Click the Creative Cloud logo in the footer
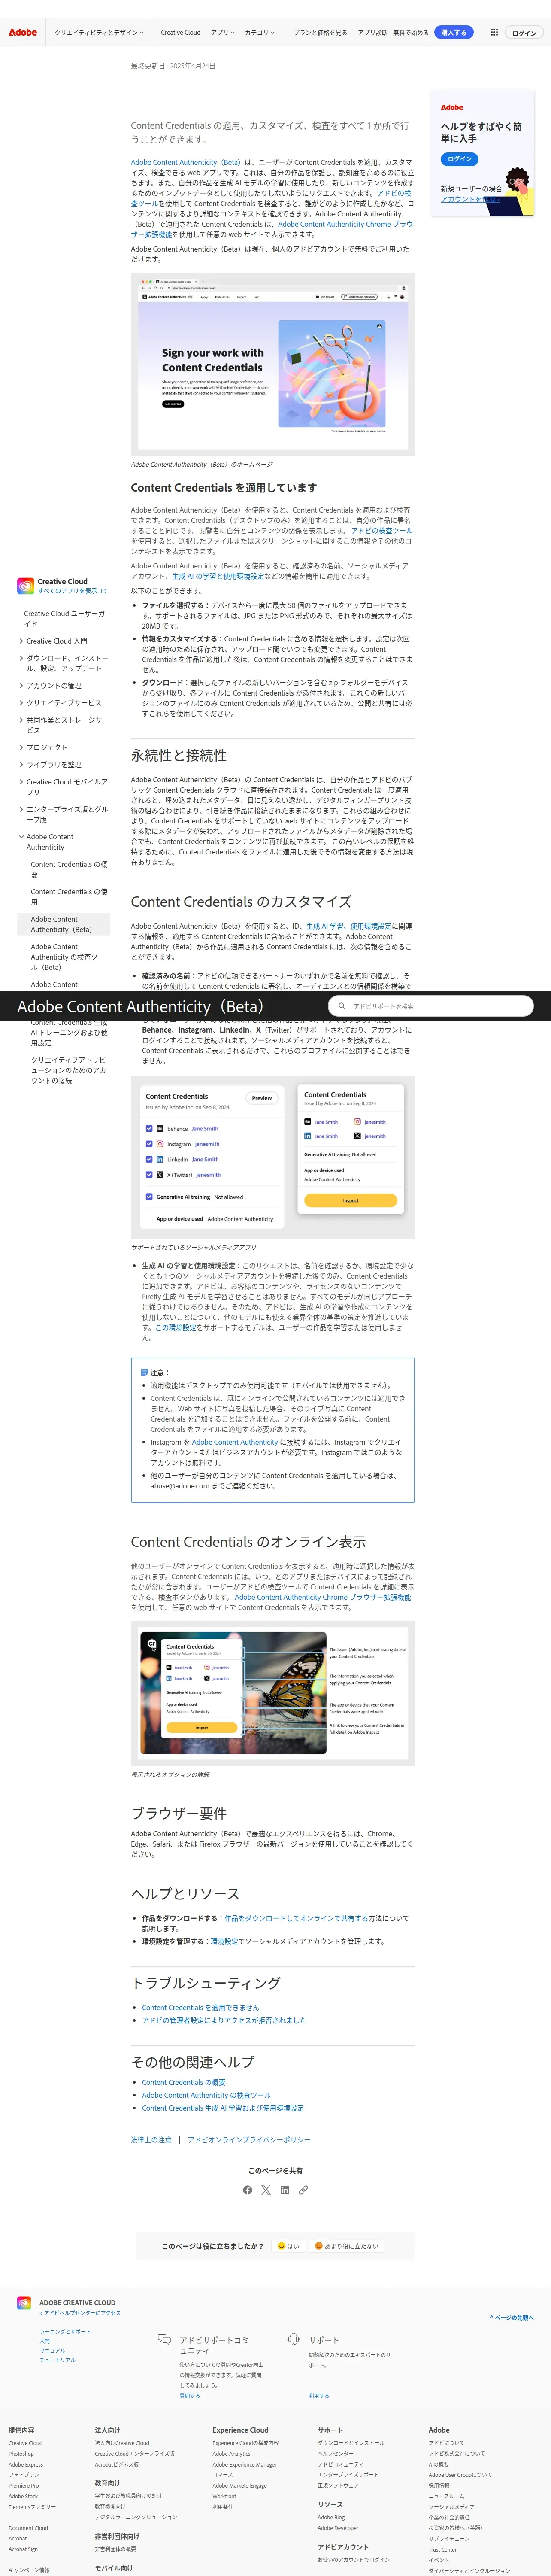The image size is (551, 2576). point(24,2303)
